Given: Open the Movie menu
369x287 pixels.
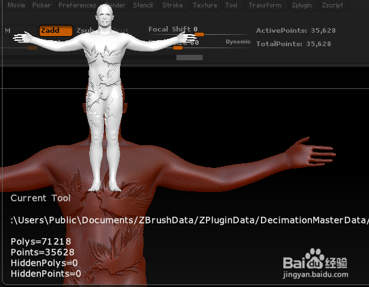Looking at the screenshot, I should pyautogui.click(x=16, y=5).
